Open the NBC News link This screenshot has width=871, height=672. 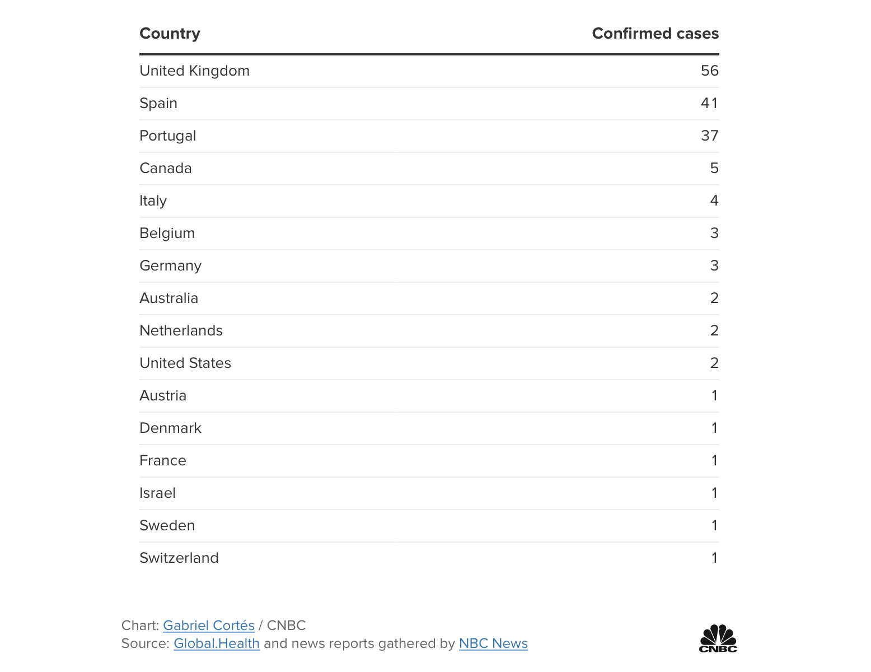493,643
